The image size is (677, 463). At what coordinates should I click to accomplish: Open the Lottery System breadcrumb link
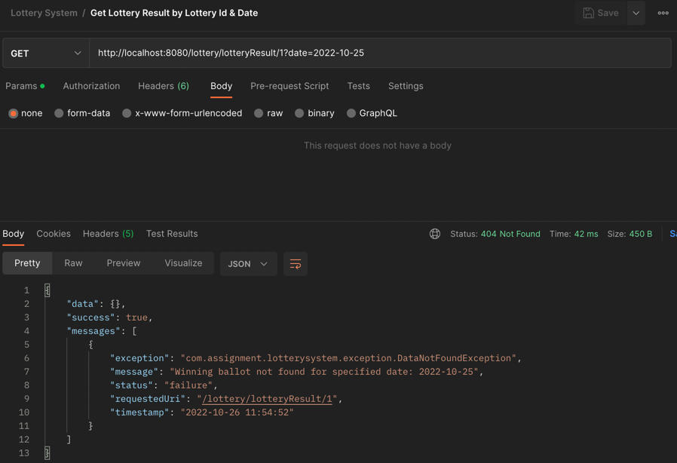click(x=43, y=12)
